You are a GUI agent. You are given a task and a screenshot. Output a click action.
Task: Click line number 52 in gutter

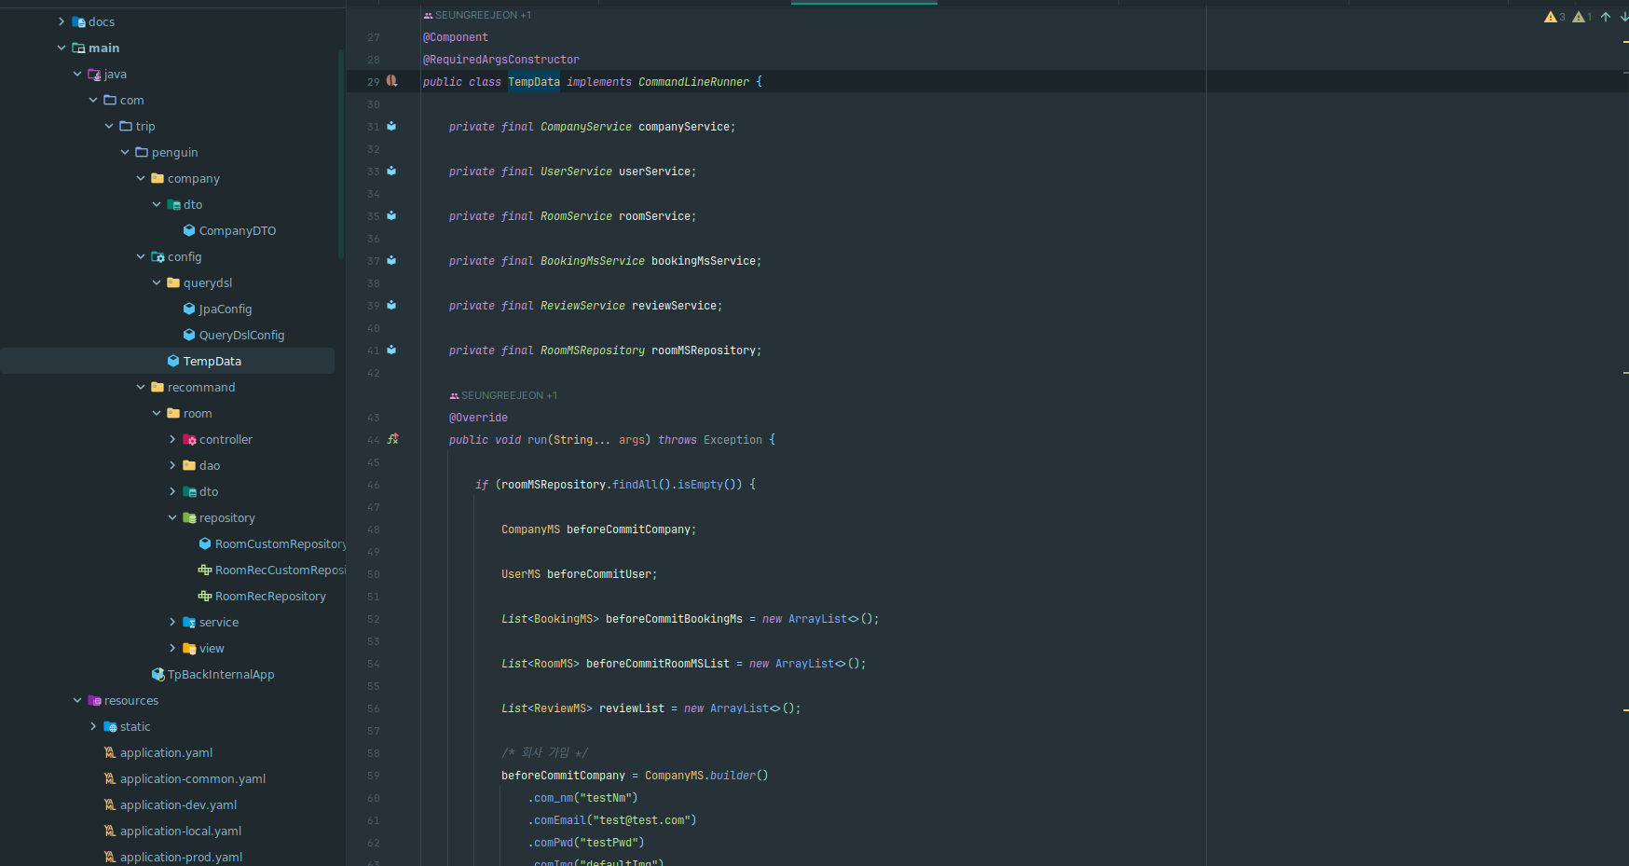pos(373,619)
